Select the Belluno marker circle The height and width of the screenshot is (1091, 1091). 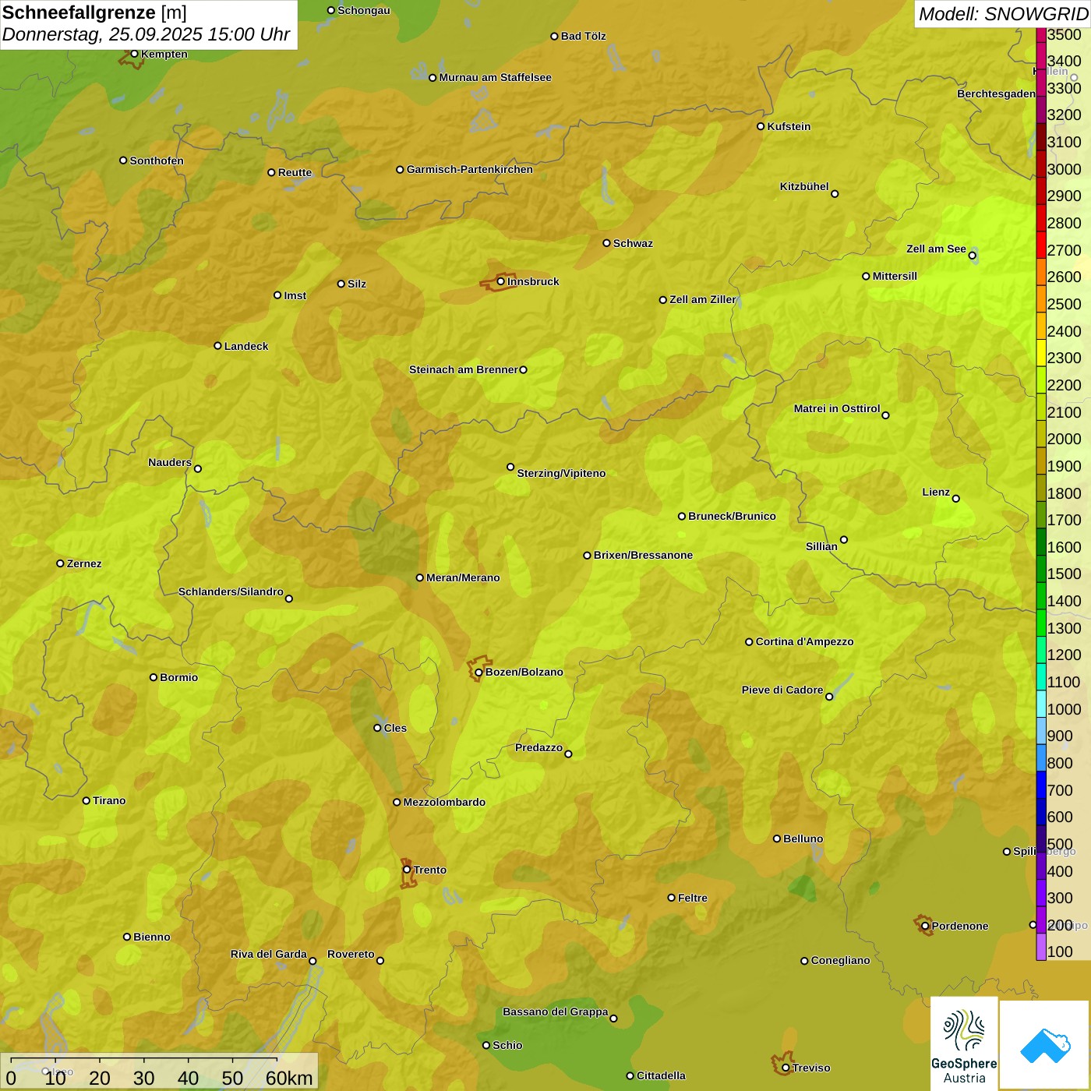[776, 839]
